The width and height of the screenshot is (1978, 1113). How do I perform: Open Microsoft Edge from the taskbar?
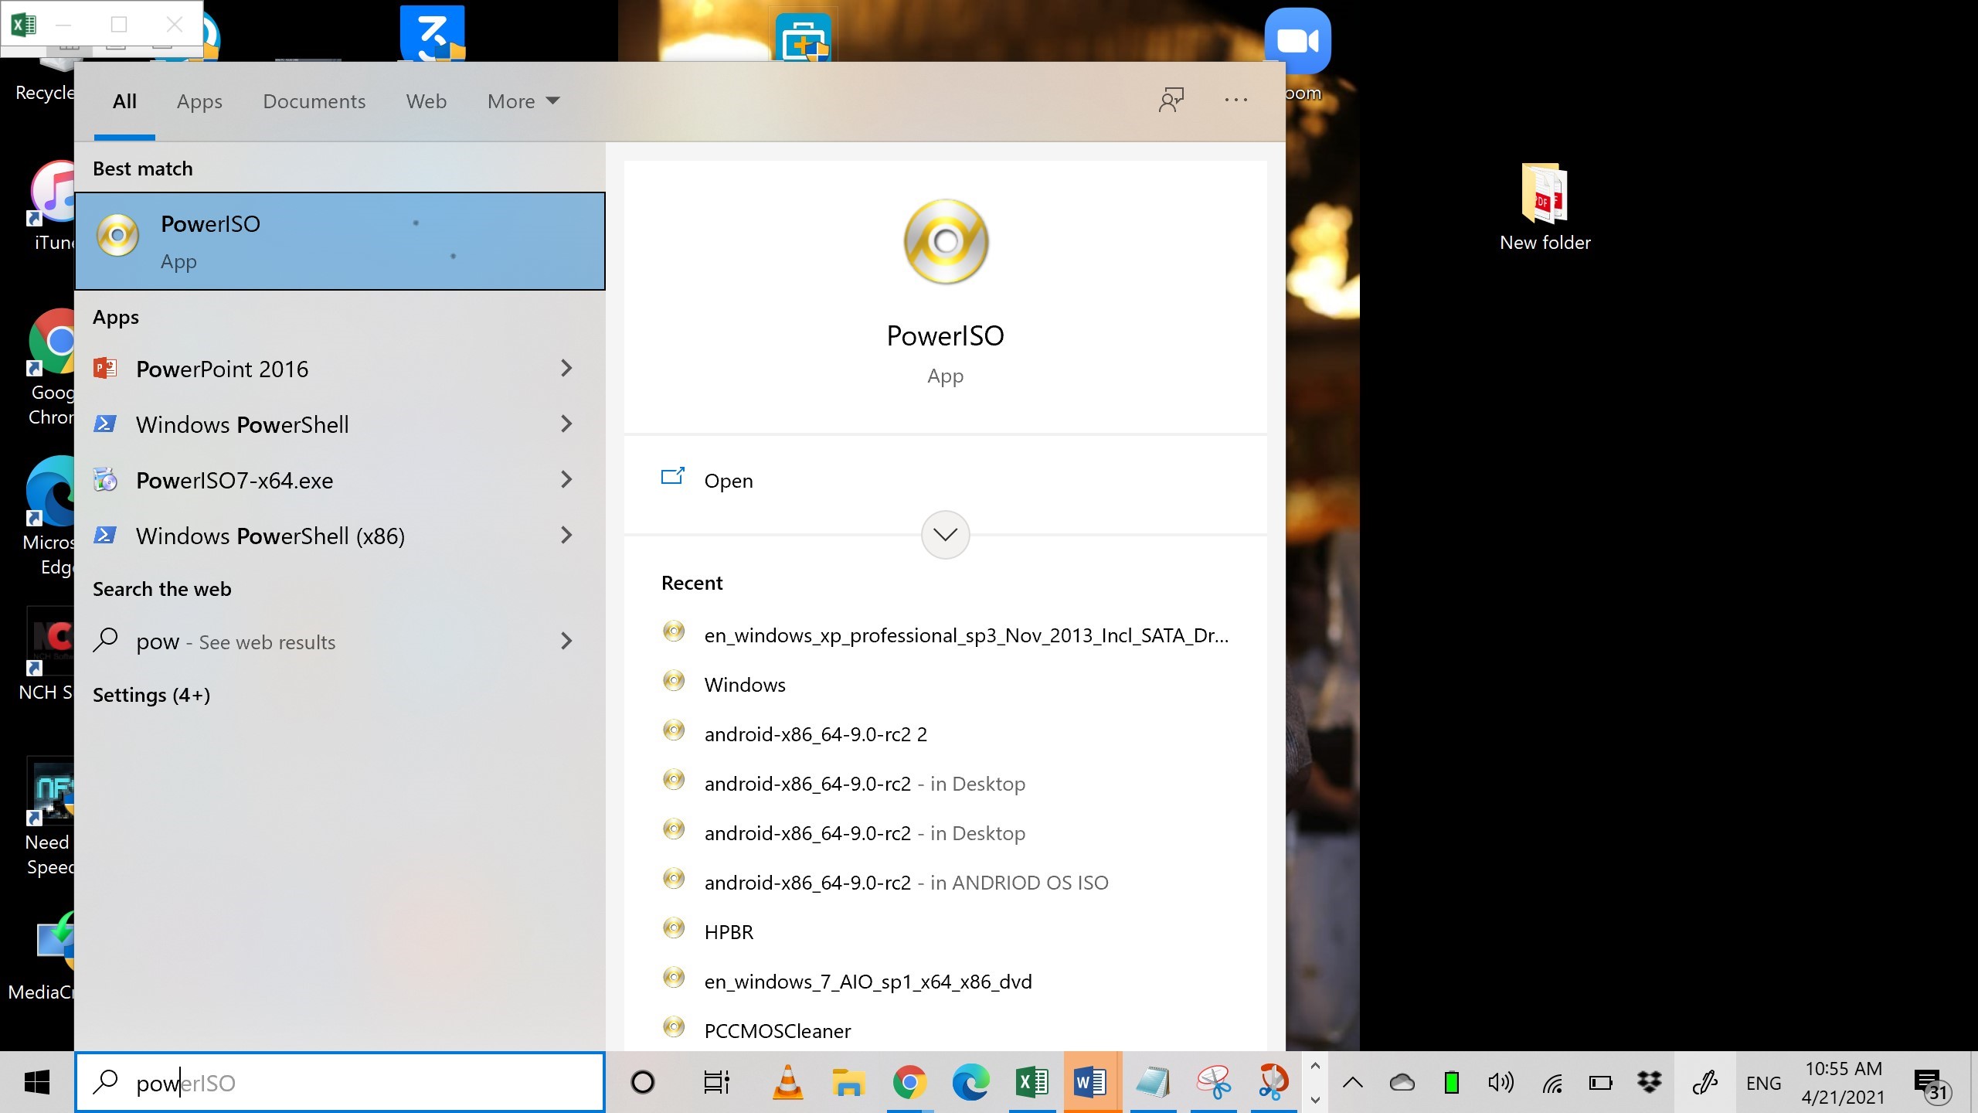[x=970, y=1082]
